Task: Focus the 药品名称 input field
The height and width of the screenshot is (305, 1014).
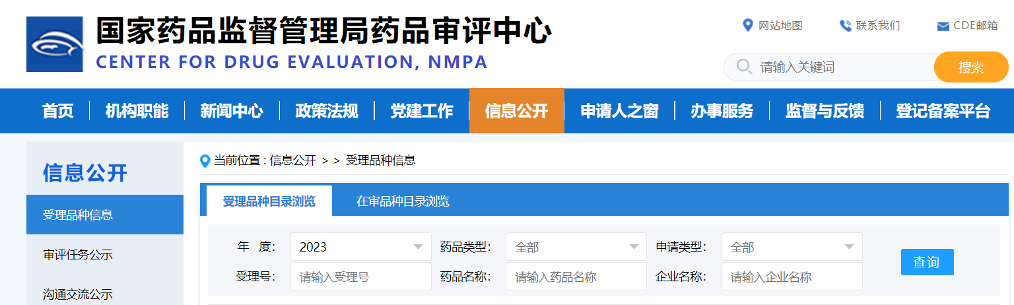Action: (x=576, y=277)
